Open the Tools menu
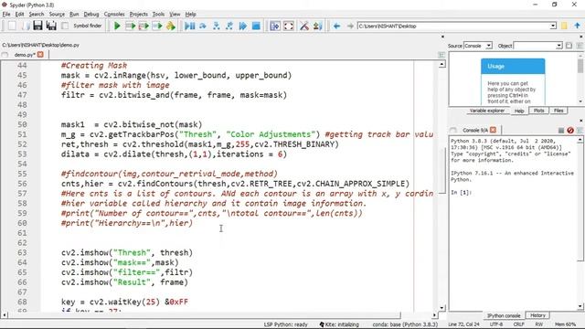Viewport: 585px width, 329px height. (158, 15)
